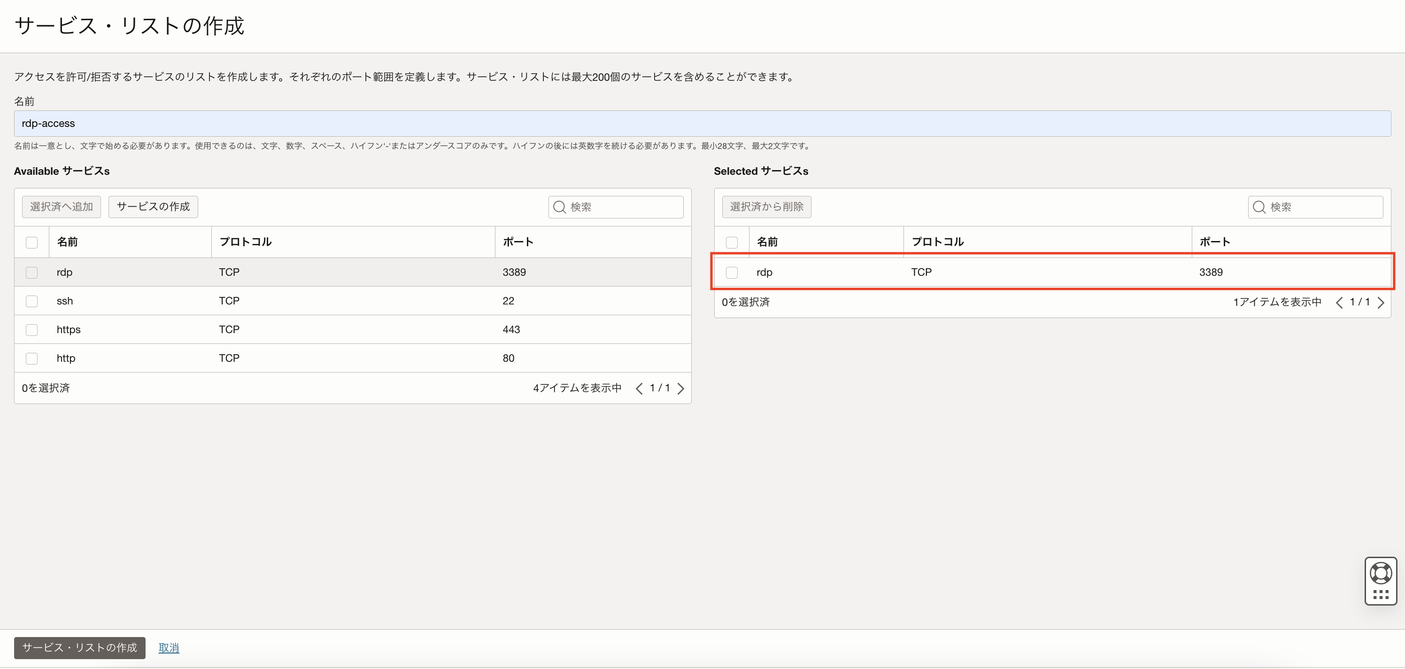Go to previous page in Available services
The height and width of the screenshot is (669, 1405).
click(639, 389)
